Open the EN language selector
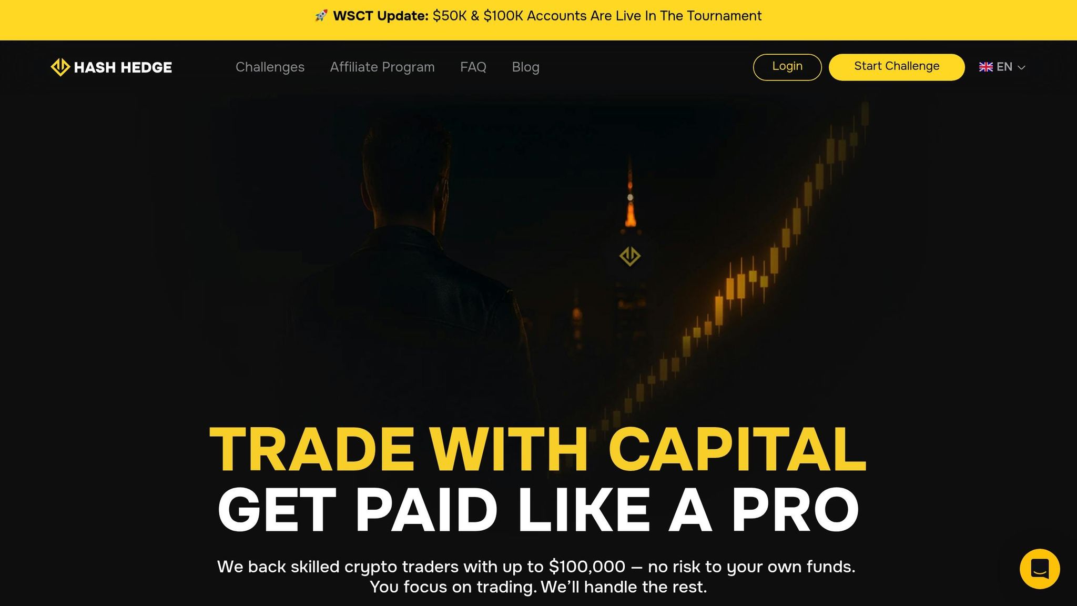1077x606 pixels. click(1002, 67)
